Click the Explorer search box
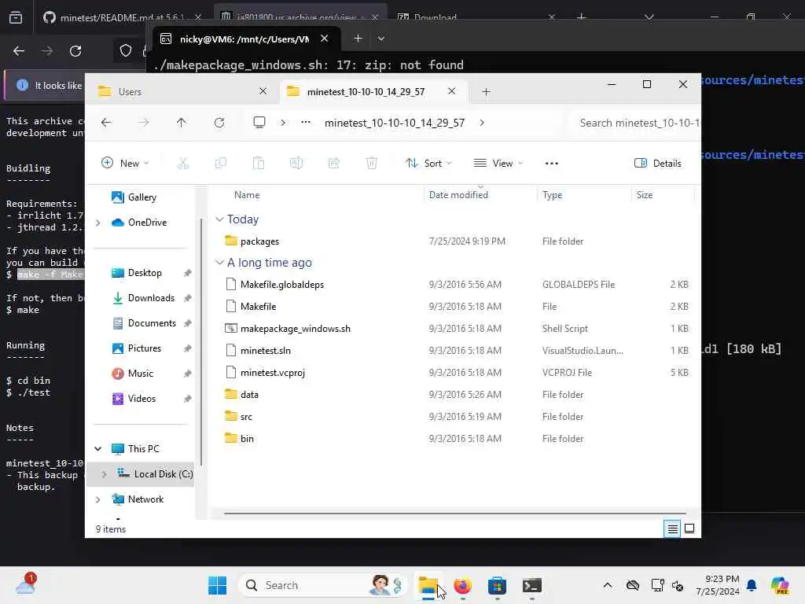Screen dimensions: 805x604 click(x=635, y=123)
